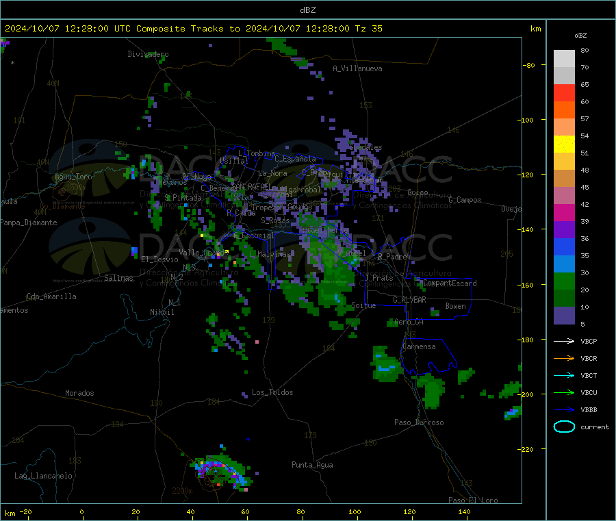The height and width of the screenshot is (521, 616).
Task: Click the 'Cda_Amarilla' map label
Action: 51,296
